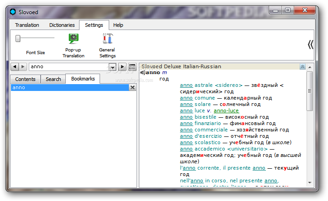Minimize the Slovoed window
328x201 pixels.
tap(275, 10)
